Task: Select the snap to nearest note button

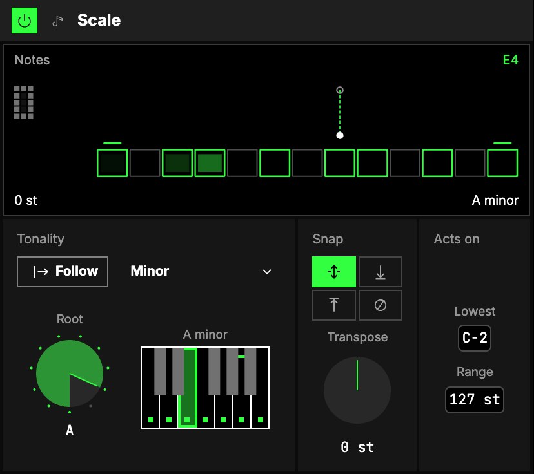Action: tap(334, 272)
